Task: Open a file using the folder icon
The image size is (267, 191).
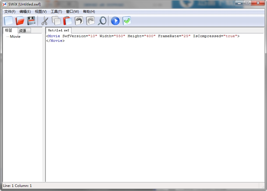Action: tap(20, 21)
